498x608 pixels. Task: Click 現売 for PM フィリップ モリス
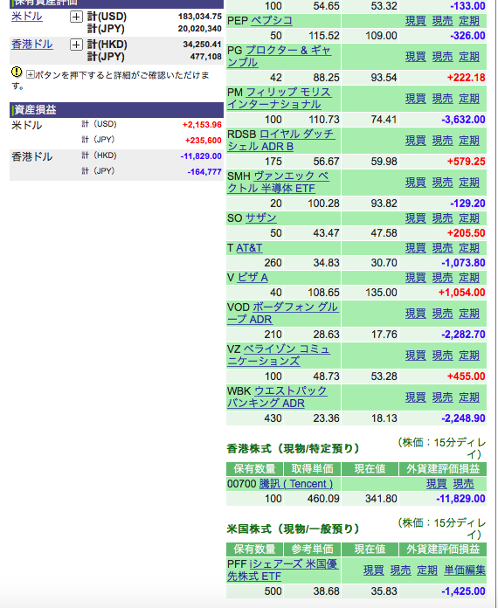(443, 99)
